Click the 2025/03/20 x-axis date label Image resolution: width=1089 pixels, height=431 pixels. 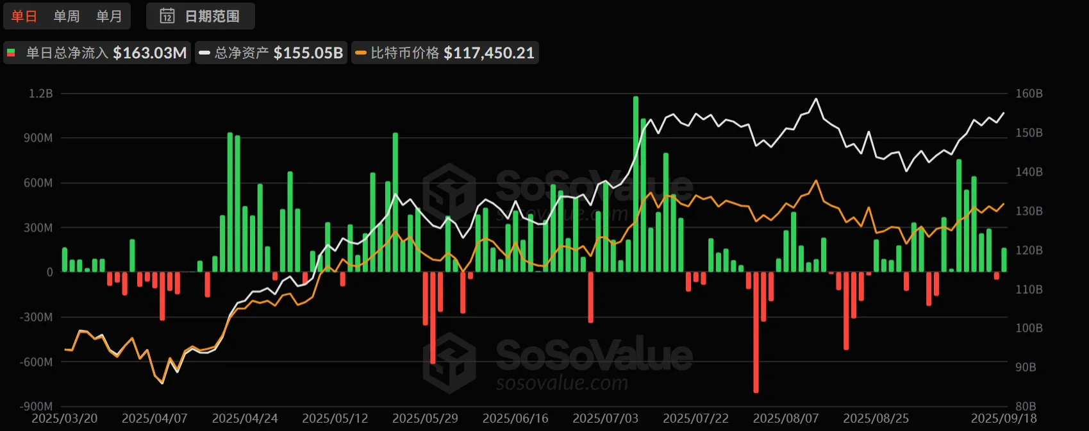pyautogui.click(x=65, y=418)
